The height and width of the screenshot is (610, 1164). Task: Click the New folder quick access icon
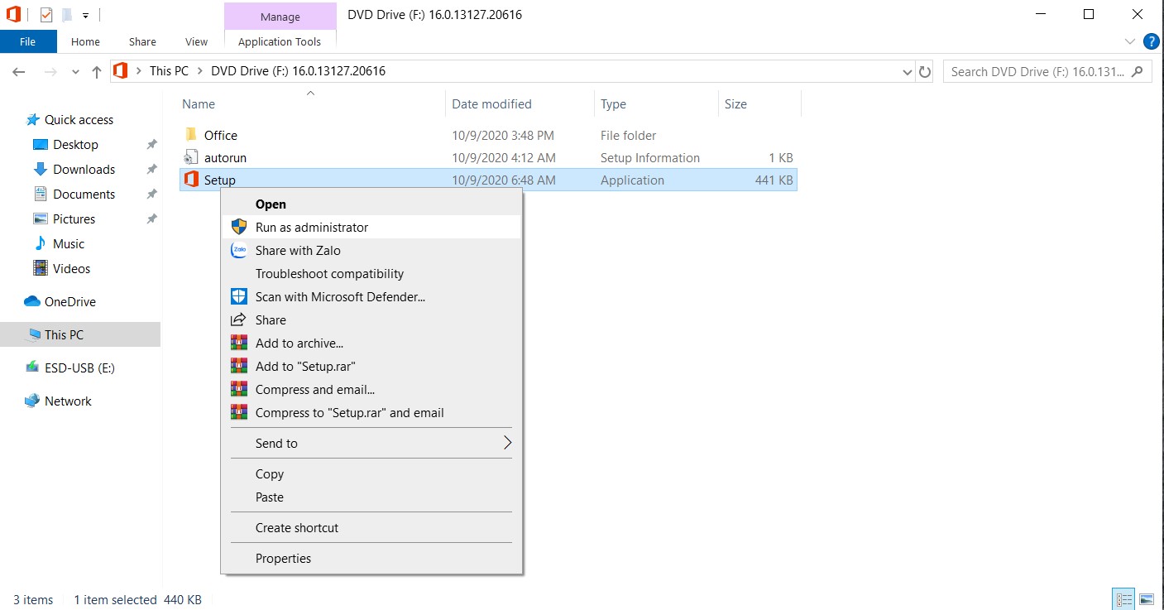click(x=66, y=14)
